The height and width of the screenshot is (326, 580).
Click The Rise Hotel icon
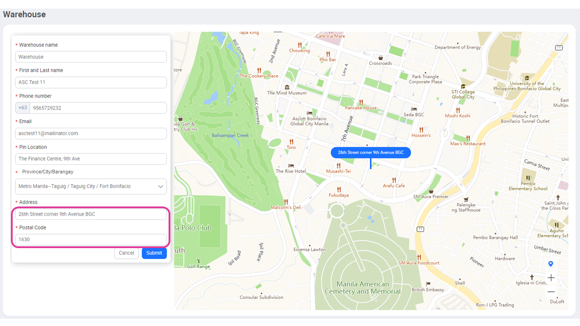(291, 166)
